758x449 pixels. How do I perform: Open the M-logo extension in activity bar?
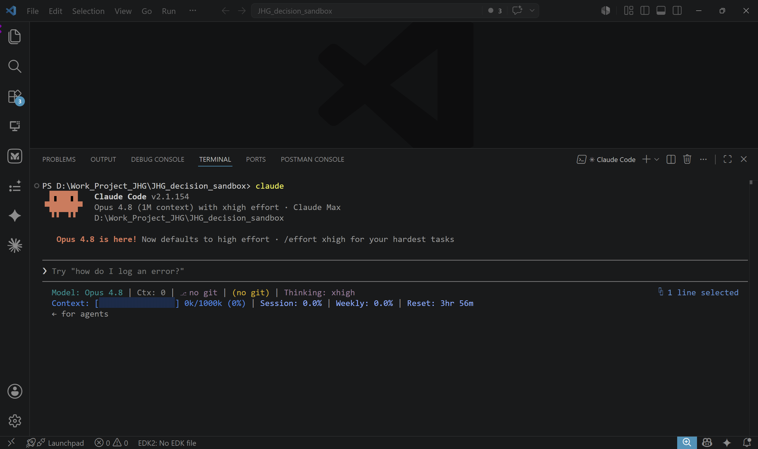click(15, 156)
